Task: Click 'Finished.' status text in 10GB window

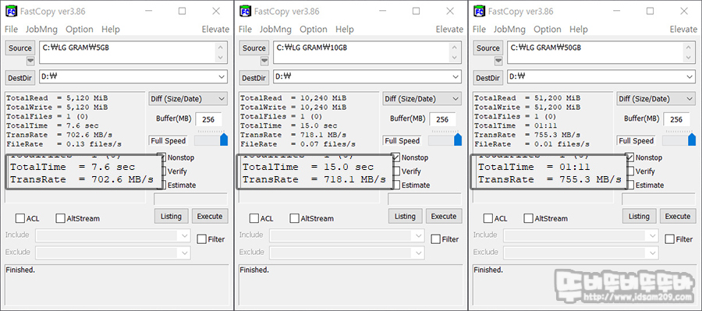Action: [253, 270]
